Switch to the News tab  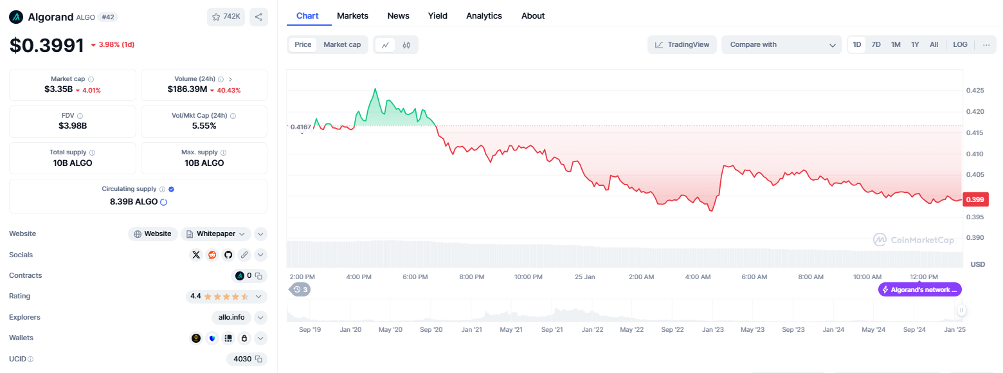[399, 15]
